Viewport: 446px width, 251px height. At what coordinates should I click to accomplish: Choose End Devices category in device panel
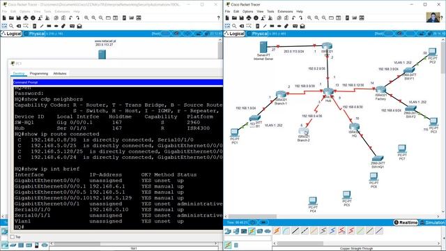point(236,231)
